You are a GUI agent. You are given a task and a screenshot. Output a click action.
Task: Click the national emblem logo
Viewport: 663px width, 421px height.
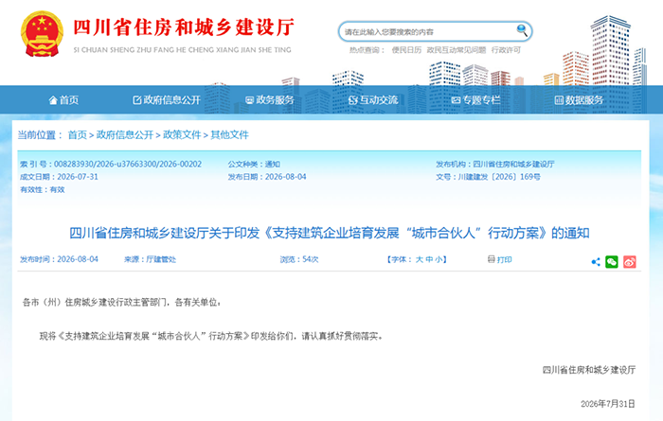pos(42,34)
